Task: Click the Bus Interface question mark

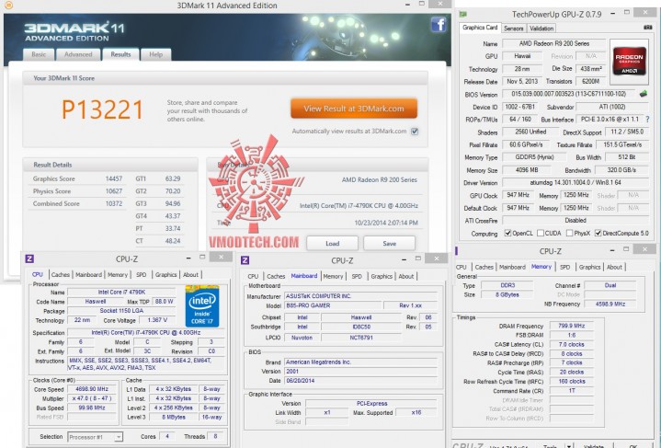Action: pyautogui.click(x=647, y=120)
